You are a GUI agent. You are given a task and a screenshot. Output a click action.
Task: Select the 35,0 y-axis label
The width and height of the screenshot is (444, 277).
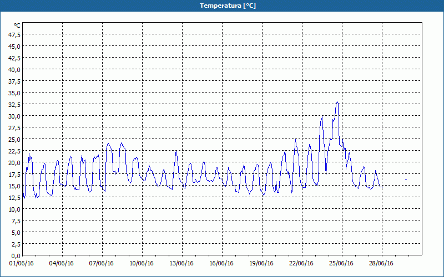pyautogui.click(x=14, y=93)
